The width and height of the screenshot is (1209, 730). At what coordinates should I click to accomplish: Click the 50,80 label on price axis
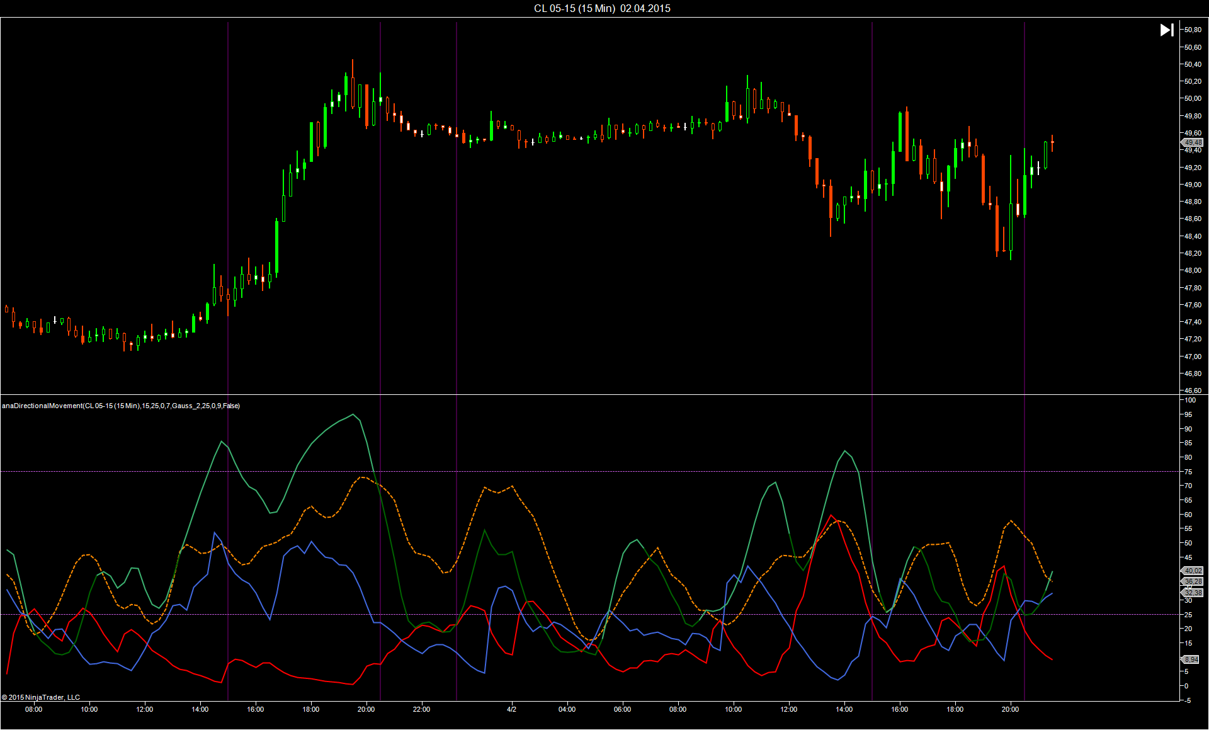(1193, 30)
